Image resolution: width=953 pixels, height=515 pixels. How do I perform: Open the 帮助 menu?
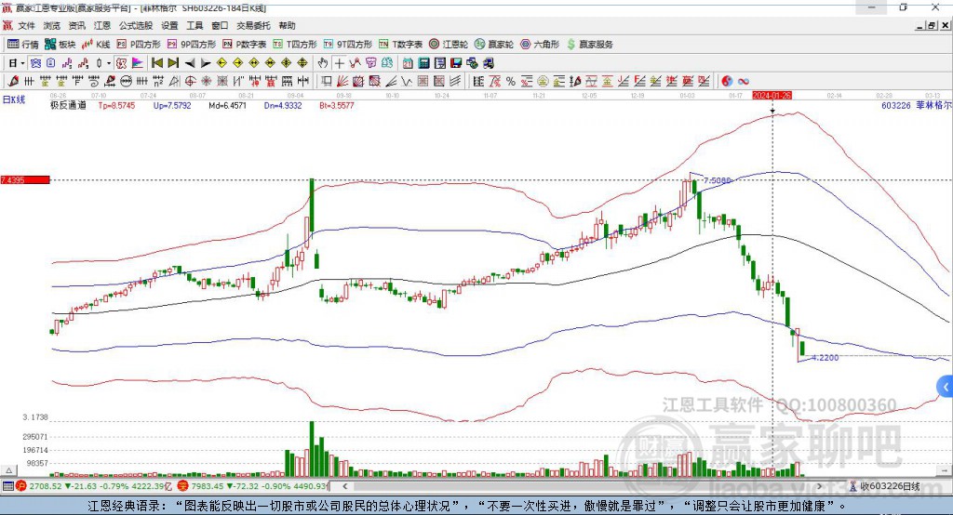tap(287, 25)
